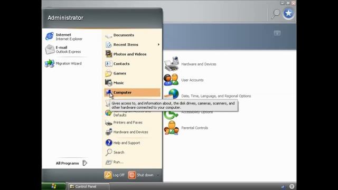
Task: Select Printers and Faxes label
Action: tap(128, 122)
